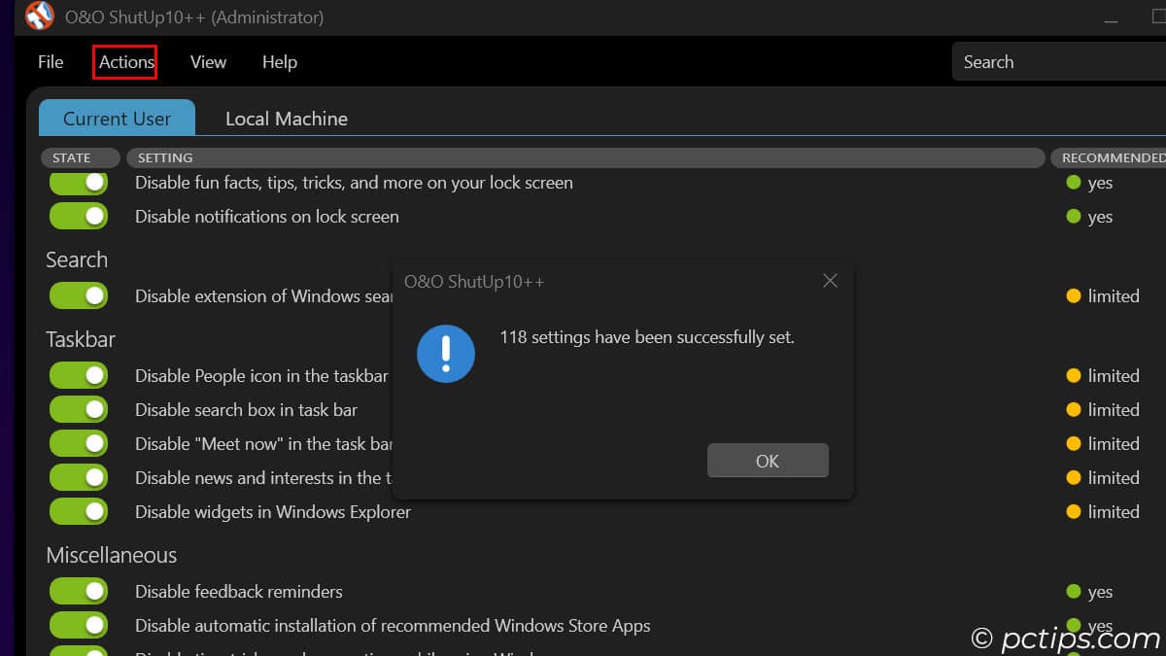Image resolution: width=1166 pixels, height=656 pixels.
Task: Select "Disable search box in task bar" text
Action: tap(247, 410)
